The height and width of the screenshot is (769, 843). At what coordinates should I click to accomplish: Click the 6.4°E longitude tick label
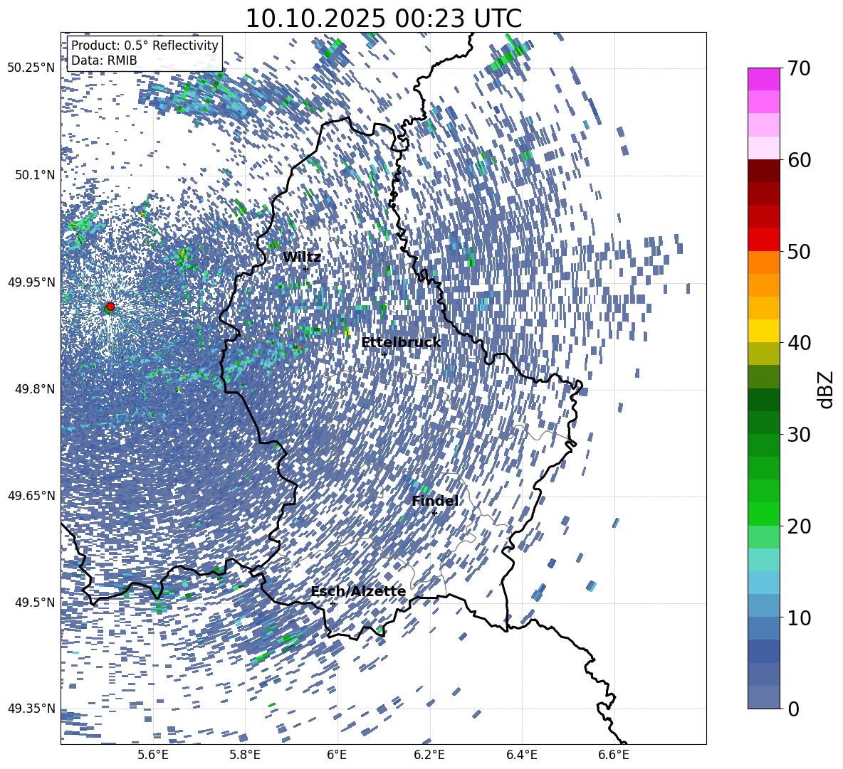point(522,755)
